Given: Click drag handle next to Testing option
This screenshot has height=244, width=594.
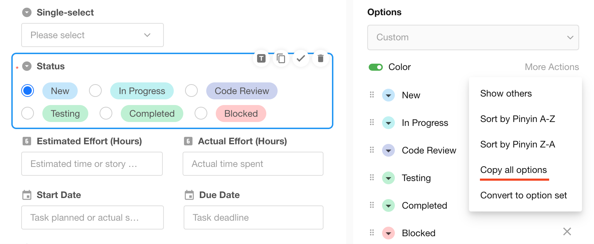Looking at the screenshot, I should (x=372, y=178).
